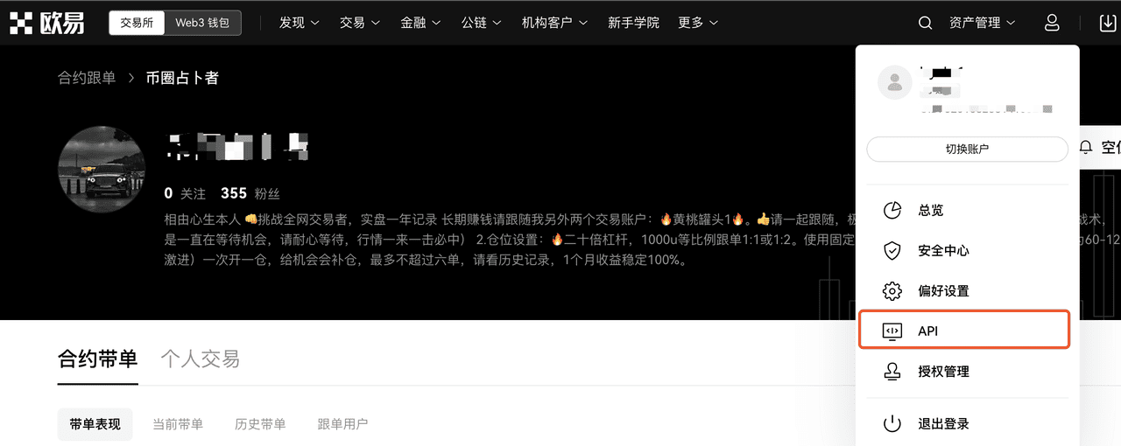
Task: Click the download app icon
Action: click(1108, 23)
